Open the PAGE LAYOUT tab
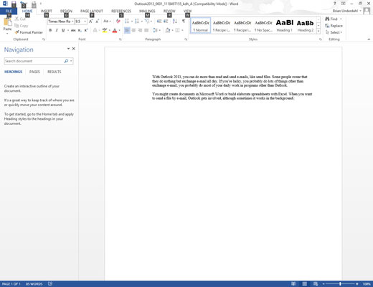Screen dimensions: 373x287 tap(92, 11)
